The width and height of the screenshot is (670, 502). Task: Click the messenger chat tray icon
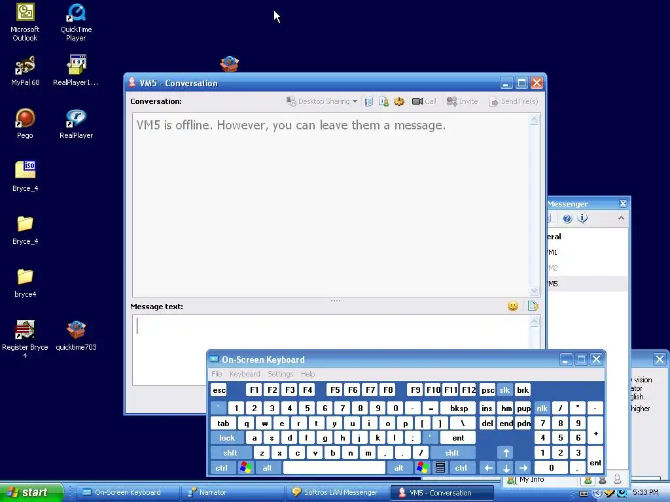coord(609,494)
